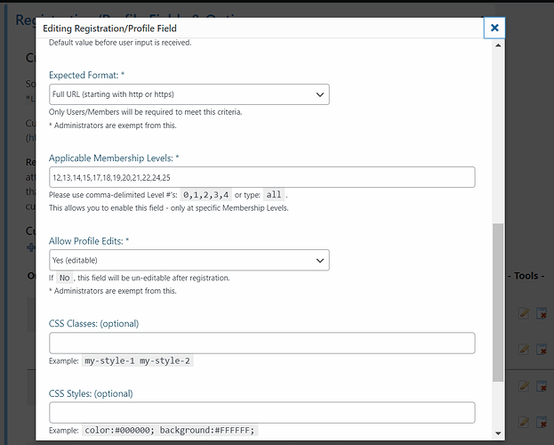This screenshot has height=445, width=554.
Task: Click the second row's pencil edit icon
Action: point(524,350)
